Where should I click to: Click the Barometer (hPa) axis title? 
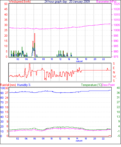(x=106, y=2)
